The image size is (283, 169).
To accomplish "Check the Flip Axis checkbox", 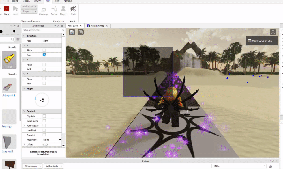I will point(44,116).
